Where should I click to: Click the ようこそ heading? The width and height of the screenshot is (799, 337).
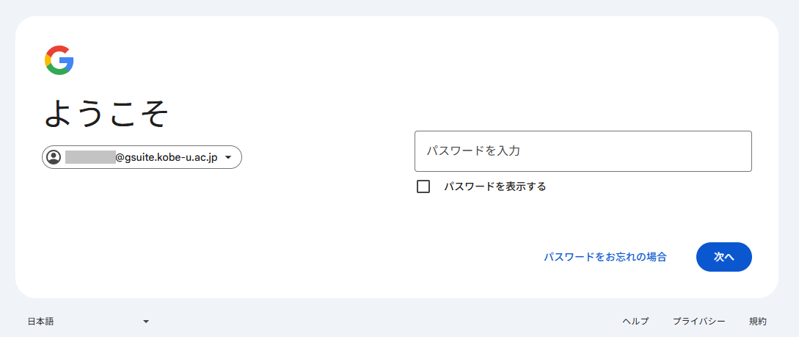click(x=107, y=114)
